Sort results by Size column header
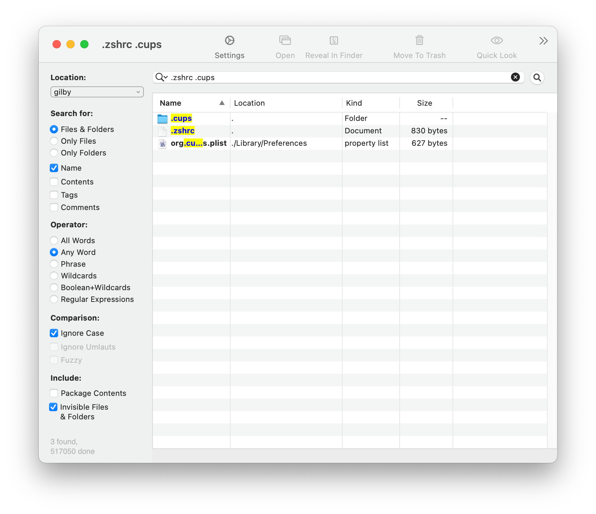Image resolution: width=596 pixels, height=514 pixels. [x=425, y=103]
